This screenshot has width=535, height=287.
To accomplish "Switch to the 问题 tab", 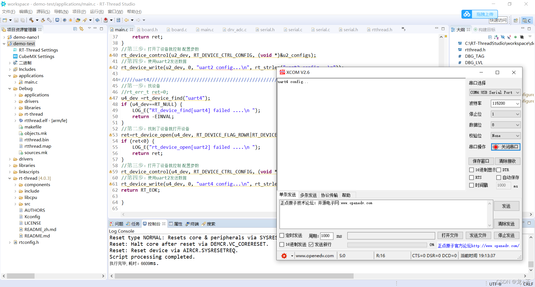I will click(116, 224).
